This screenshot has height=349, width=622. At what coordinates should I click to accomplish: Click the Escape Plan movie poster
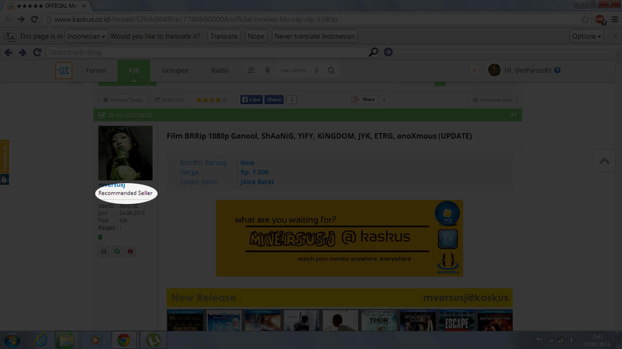coord(456,320)
